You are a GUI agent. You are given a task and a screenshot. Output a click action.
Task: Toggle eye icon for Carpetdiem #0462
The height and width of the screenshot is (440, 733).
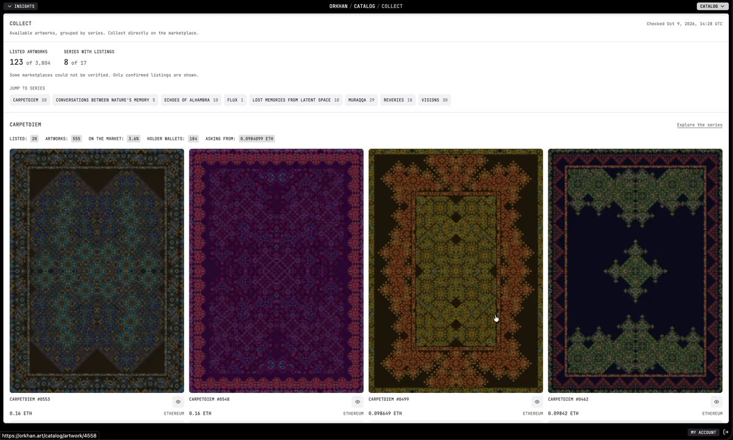716,402
